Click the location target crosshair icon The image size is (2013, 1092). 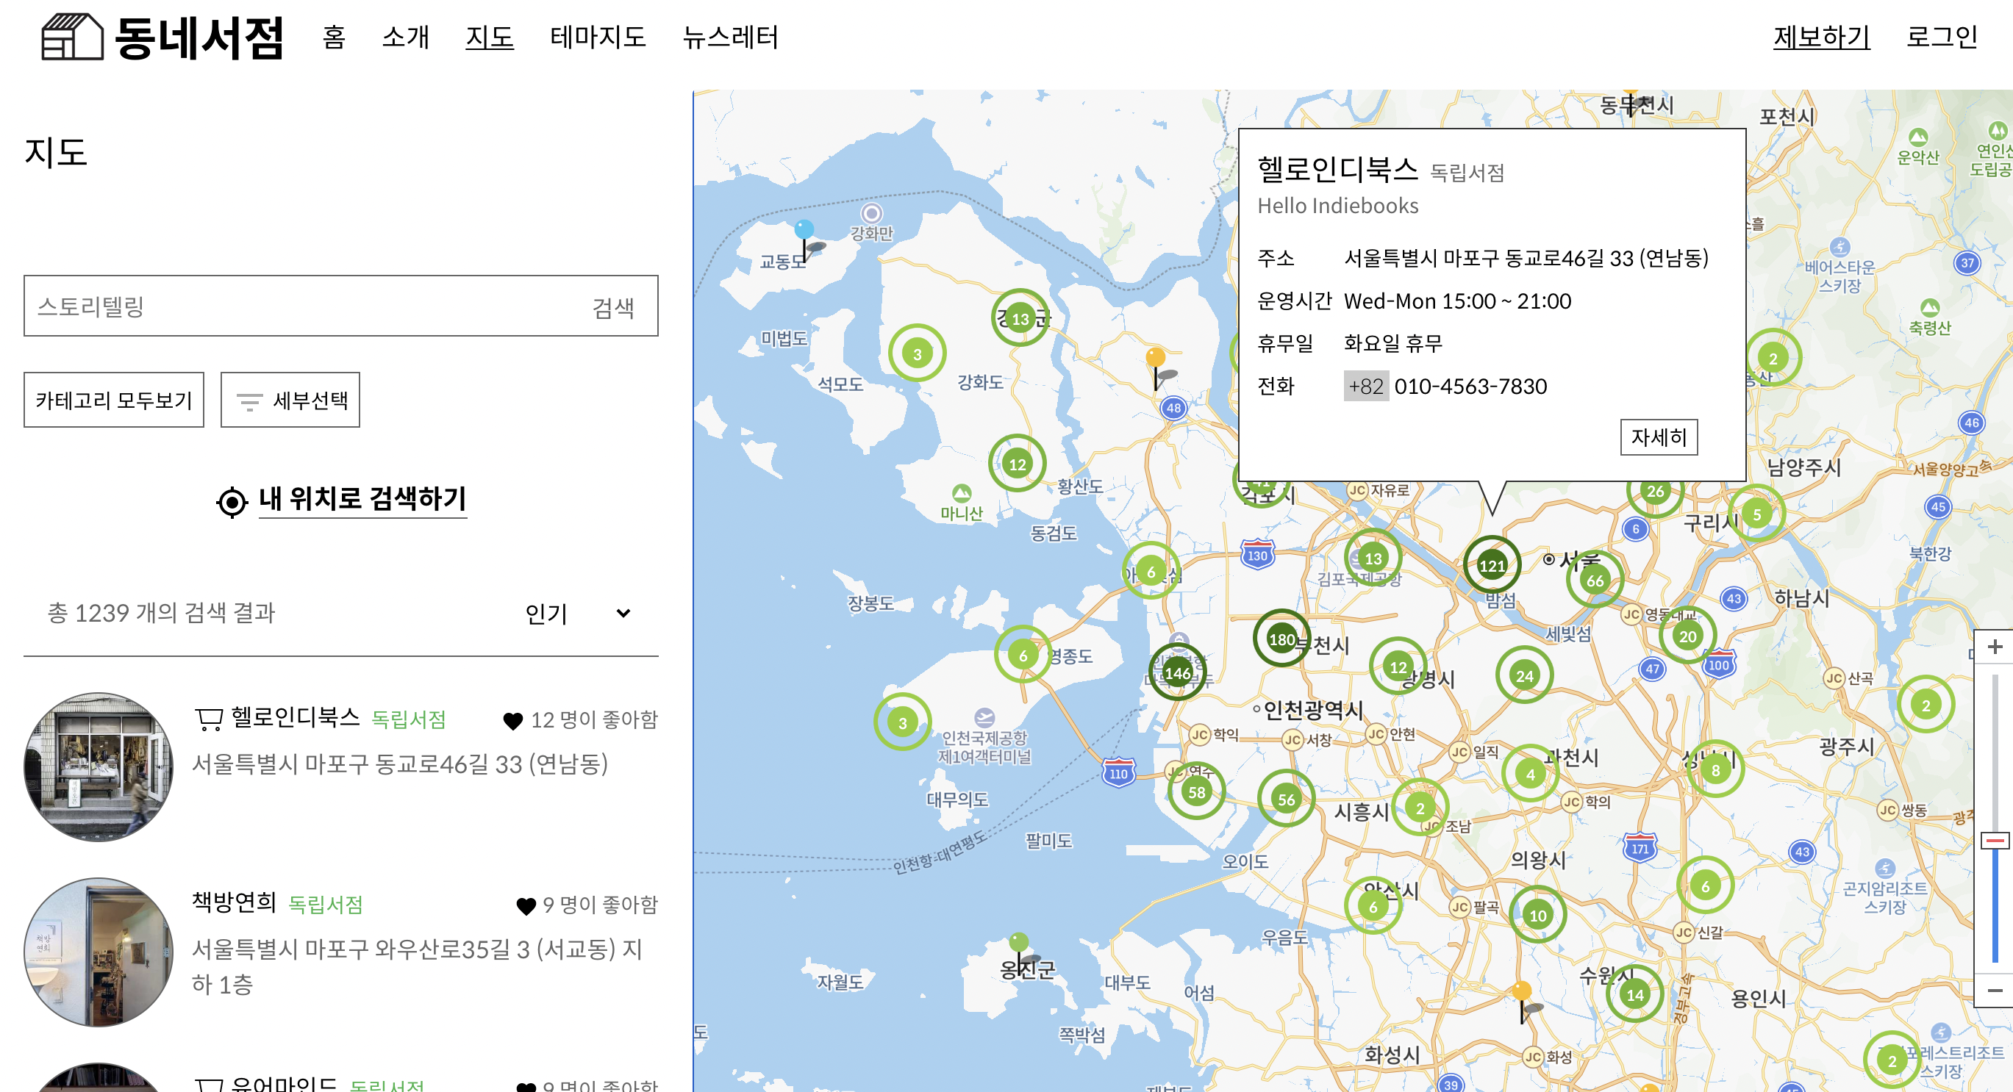coord(232,501)
